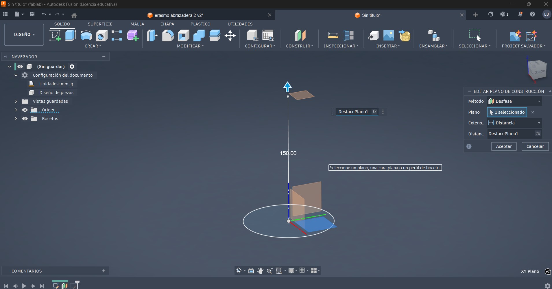Toggle visibility of the Bocetos folder
The image size is (552, 289).
[25, 119]
